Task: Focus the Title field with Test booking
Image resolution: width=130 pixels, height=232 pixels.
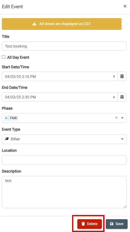Action: 64,46
